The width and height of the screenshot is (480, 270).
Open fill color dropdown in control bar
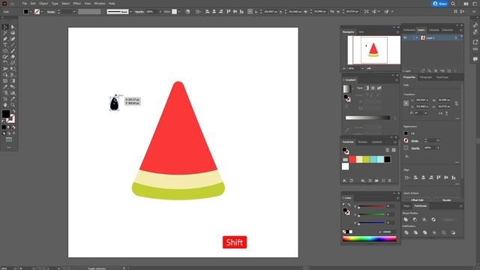(x=31, y=12)
